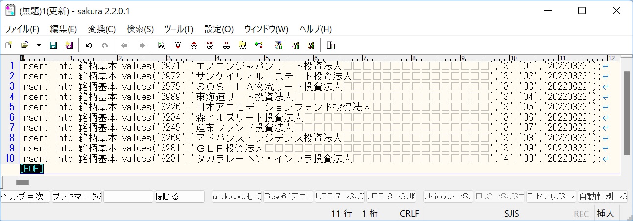
Task: Open the ツール(T) menu
Action: [x=179, y=29]
